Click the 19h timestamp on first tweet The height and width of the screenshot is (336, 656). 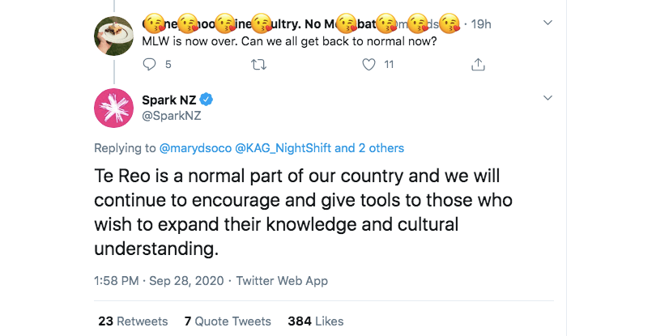(481, 23)
